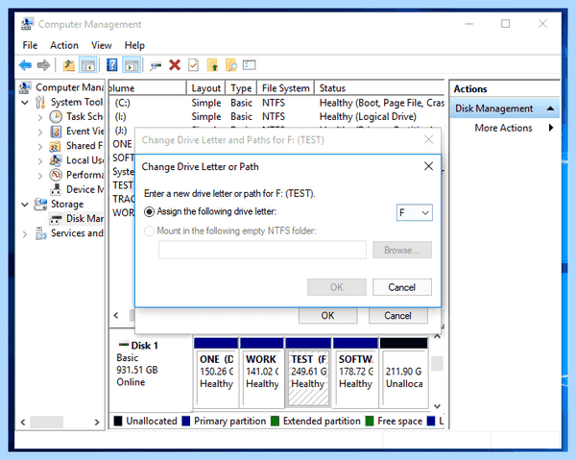Viewport: 576px width, 460px height.
Task: Select the TEST partition block on Disk 1
Action: click(308, 372)
